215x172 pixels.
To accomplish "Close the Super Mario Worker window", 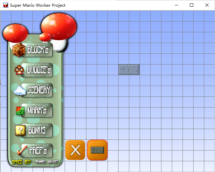I will point(207,5).
